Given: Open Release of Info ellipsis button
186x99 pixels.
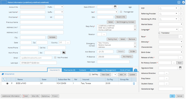Looking at the screenshot, I should pos(180,58).
